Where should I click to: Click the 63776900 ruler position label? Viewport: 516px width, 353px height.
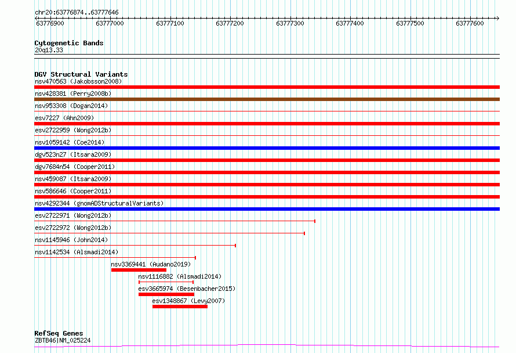click(50, 23)
